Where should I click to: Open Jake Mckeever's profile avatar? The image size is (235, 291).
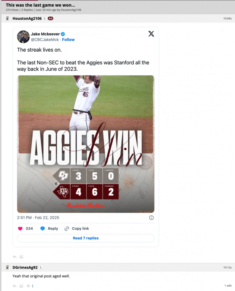(x=23, y=36)
